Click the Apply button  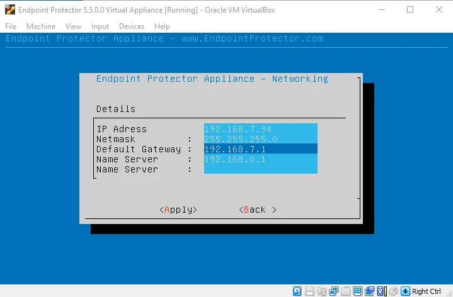178,210
